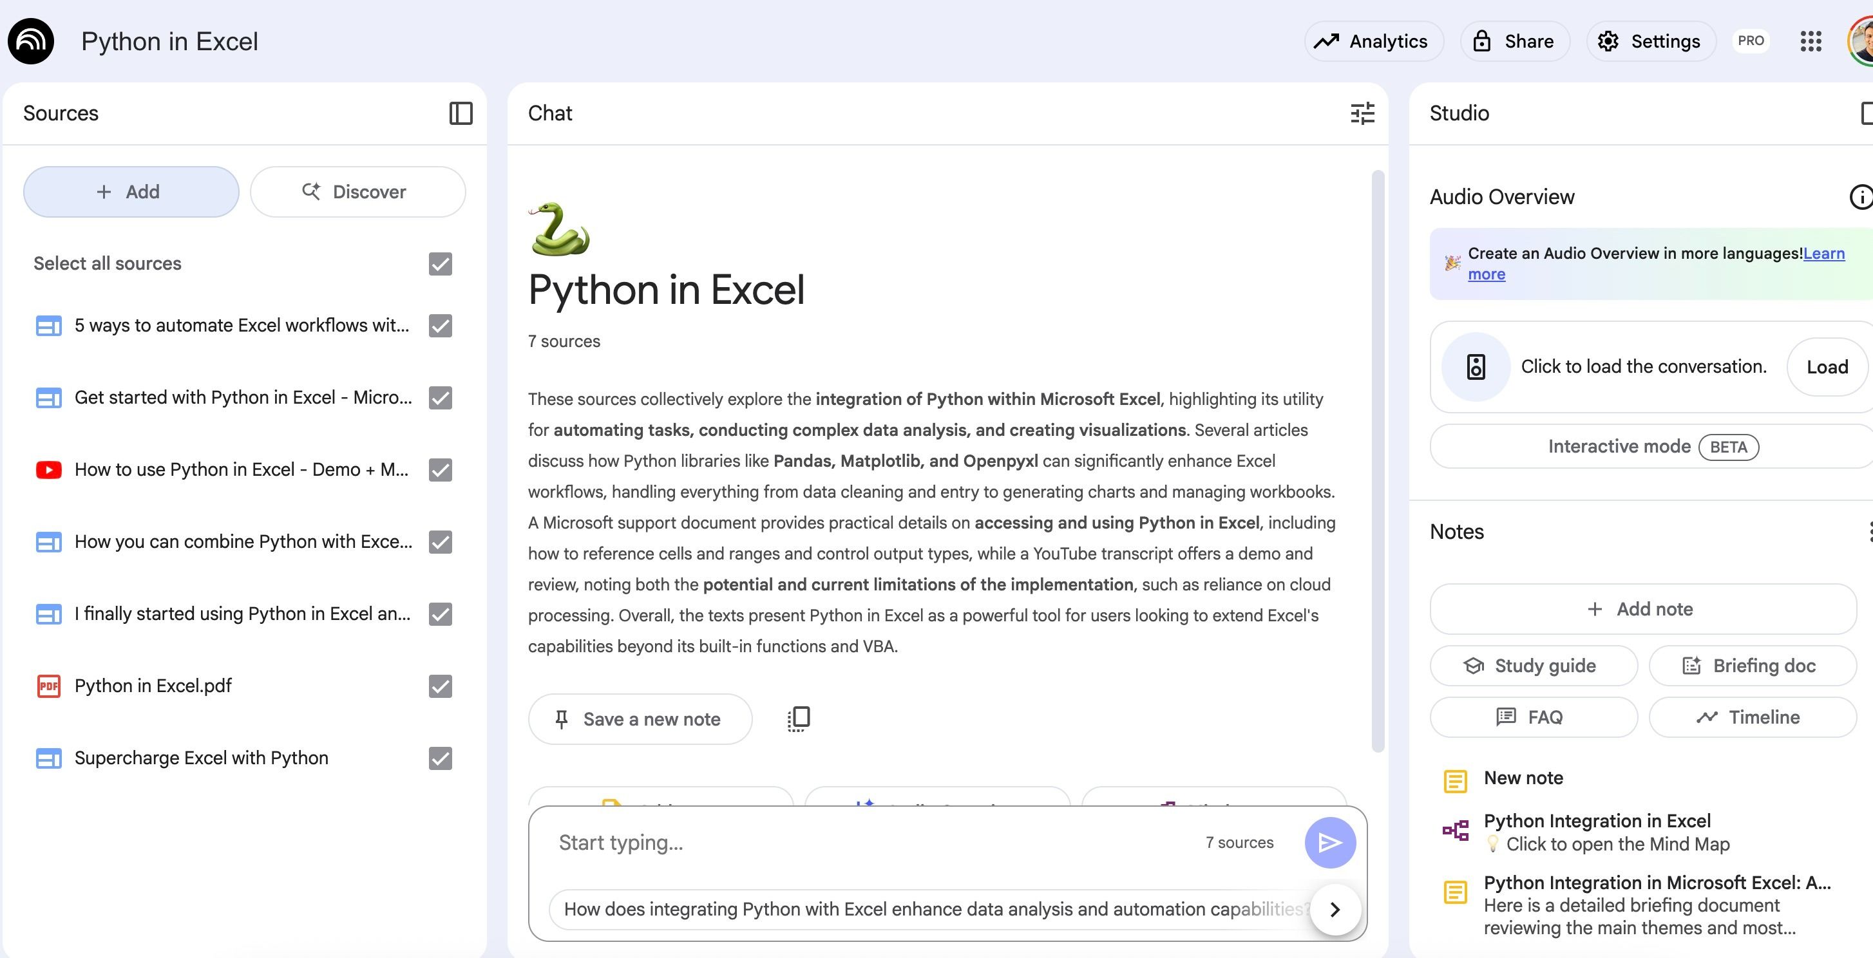Copy the summary using copy icon
This screenshot has width=1873, height=958.
pyautogui.click(x=799, y=719)
